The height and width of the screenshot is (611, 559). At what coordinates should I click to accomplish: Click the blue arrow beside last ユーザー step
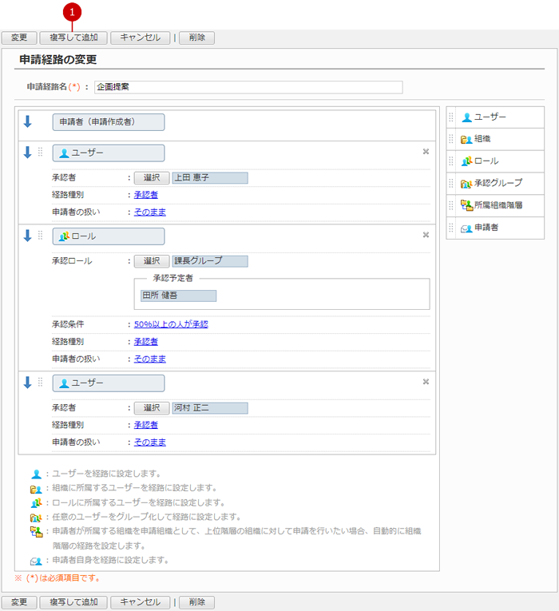coord(27,383)
